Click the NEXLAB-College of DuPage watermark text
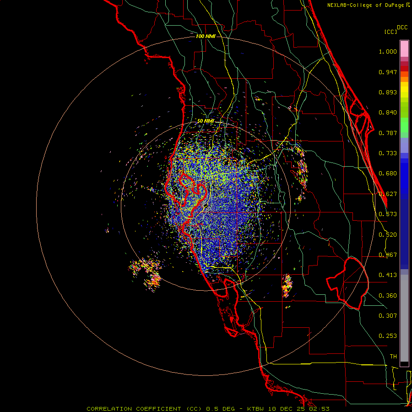 coord(369,5)
